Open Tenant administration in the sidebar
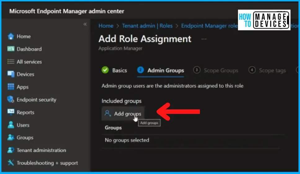The width and height of the screenshot is (300, 174). (41, 150)
